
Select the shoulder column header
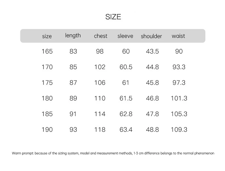(x=151, y=36)
